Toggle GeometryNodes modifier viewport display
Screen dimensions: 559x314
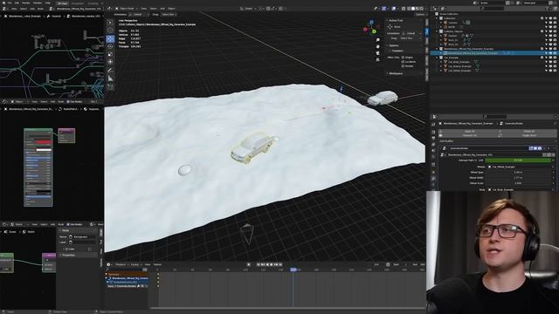tap(535, 148)
